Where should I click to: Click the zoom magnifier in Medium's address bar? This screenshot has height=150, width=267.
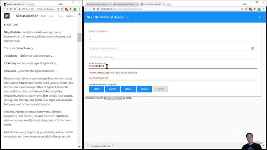pos(58,9)
